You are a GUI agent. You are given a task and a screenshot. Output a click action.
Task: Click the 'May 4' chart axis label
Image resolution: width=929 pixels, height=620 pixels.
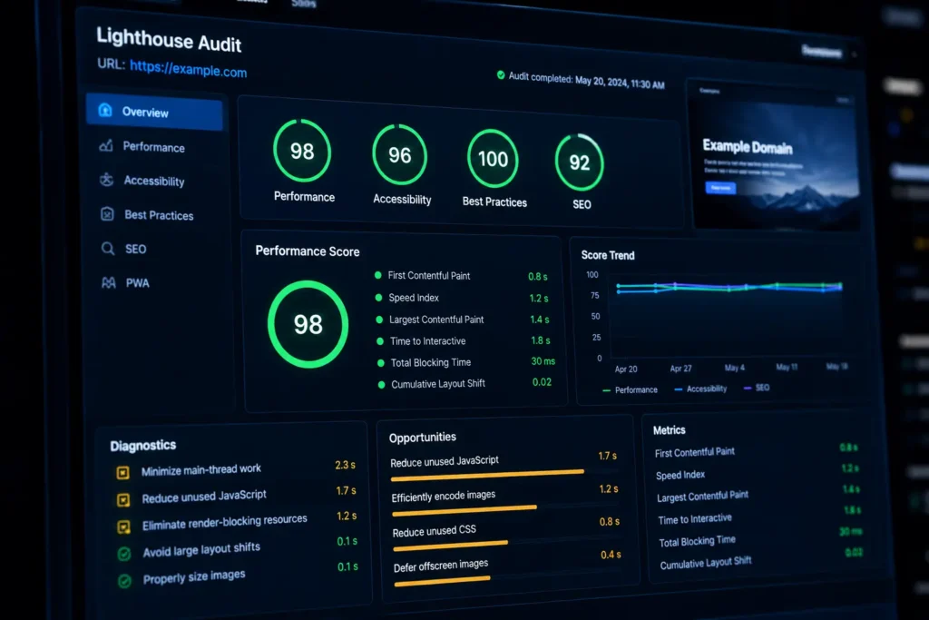[735, 368]
